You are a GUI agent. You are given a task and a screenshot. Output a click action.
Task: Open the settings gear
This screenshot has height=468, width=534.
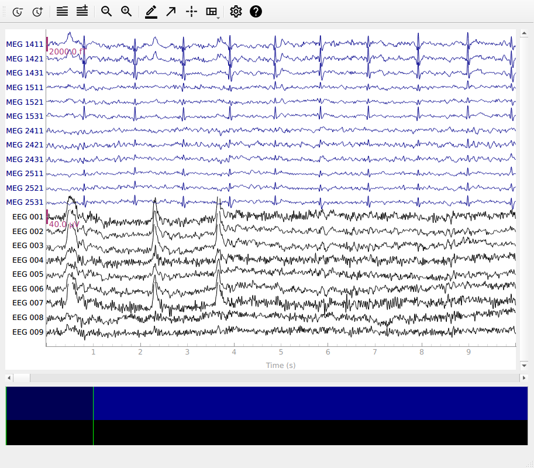236,11
